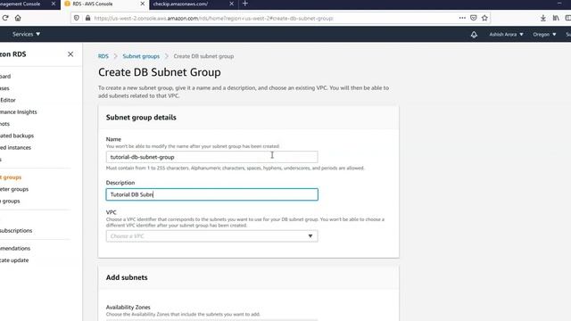Viewport: 571px width, 321px height.
Task: Close the Management Console tab
Action: click(54, 4)
